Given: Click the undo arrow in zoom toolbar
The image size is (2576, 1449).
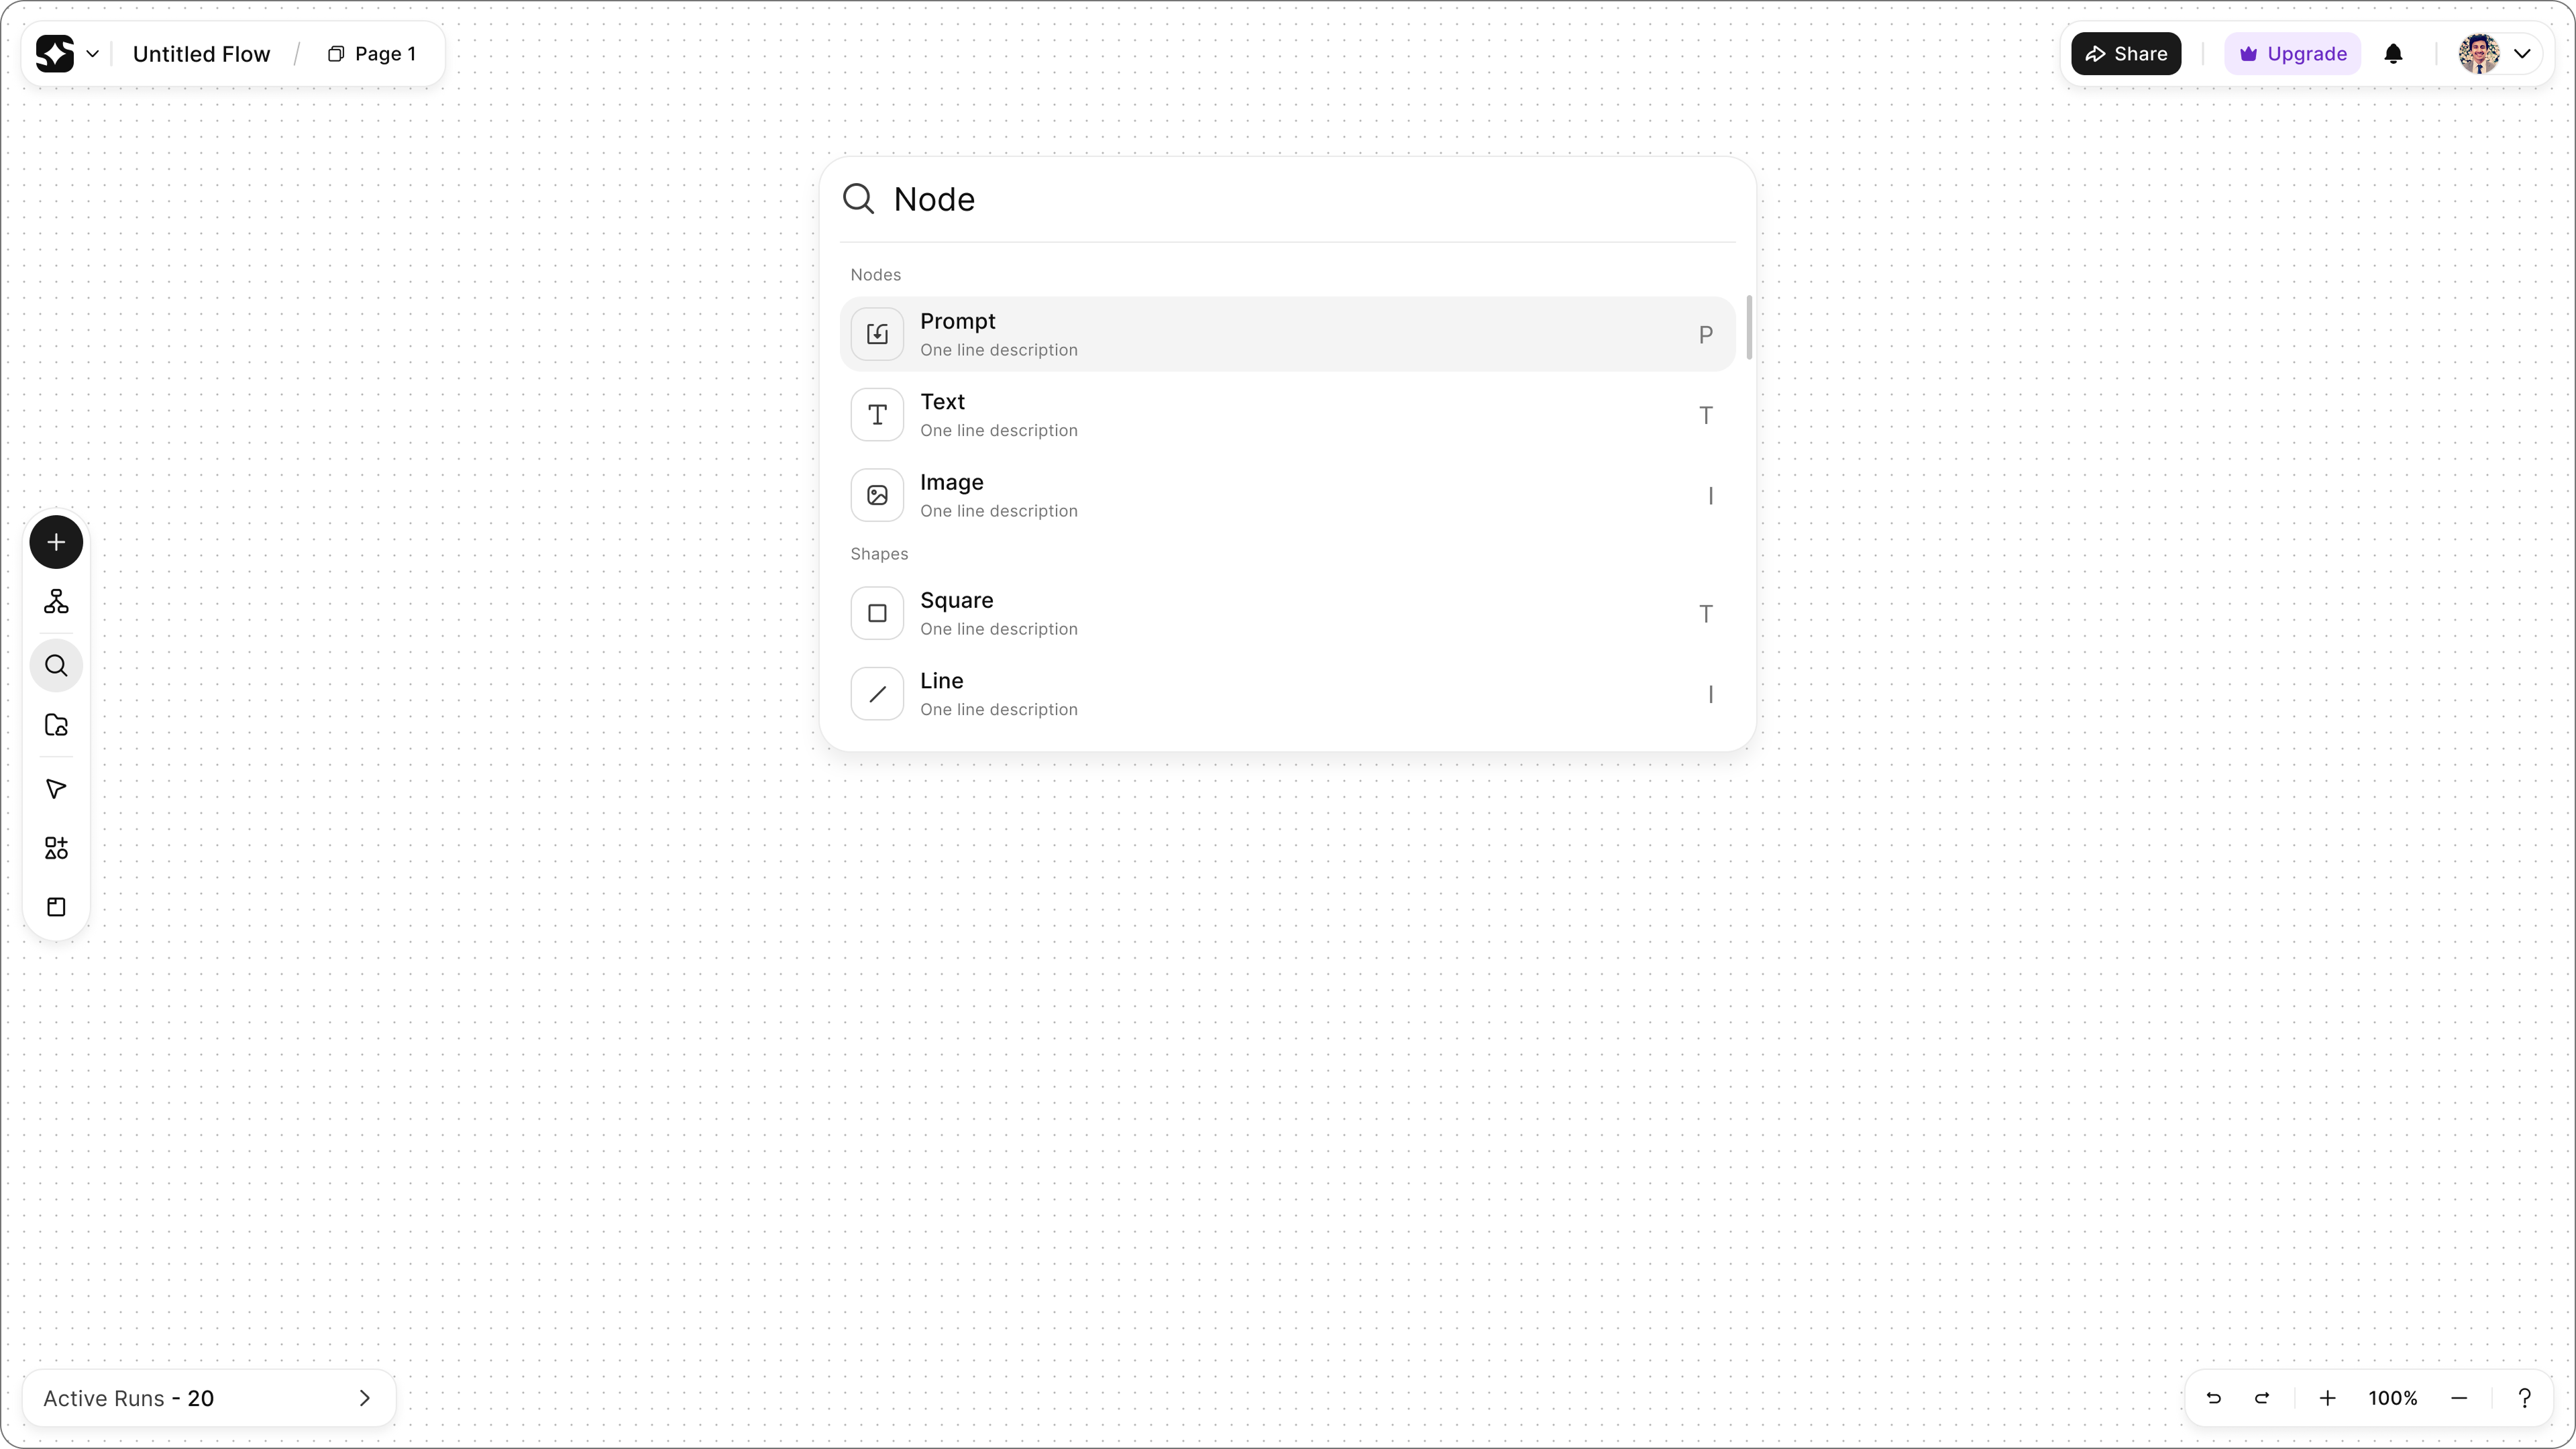Looking at the screenshot, I should pos(2213,1397).
